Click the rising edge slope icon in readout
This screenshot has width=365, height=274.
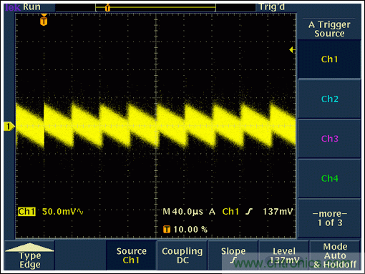[249, 212]
